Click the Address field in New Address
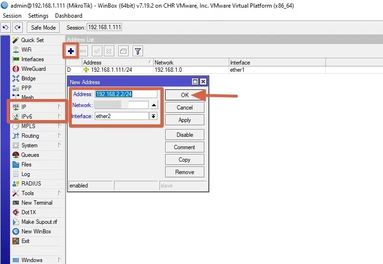The width and height of the screenshot is (383, 264). (126, 94)
